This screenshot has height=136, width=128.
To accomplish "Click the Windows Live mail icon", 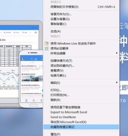I will [46, 43].
